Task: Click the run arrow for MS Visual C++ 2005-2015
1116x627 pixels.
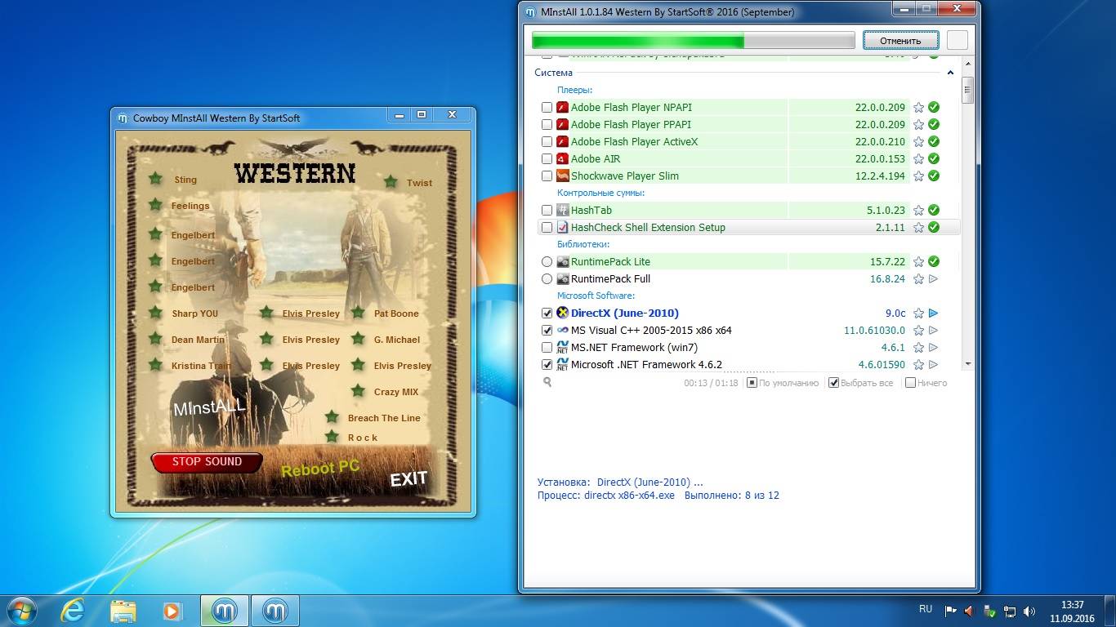Action: pyautogui.click(x=934, y=330)
